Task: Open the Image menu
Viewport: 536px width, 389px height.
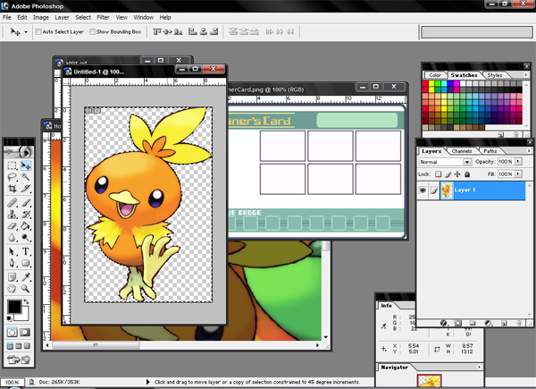Action: pos(41,18)
